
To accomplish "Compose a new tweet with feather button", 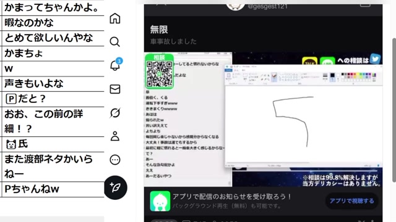I will (116, 187).
